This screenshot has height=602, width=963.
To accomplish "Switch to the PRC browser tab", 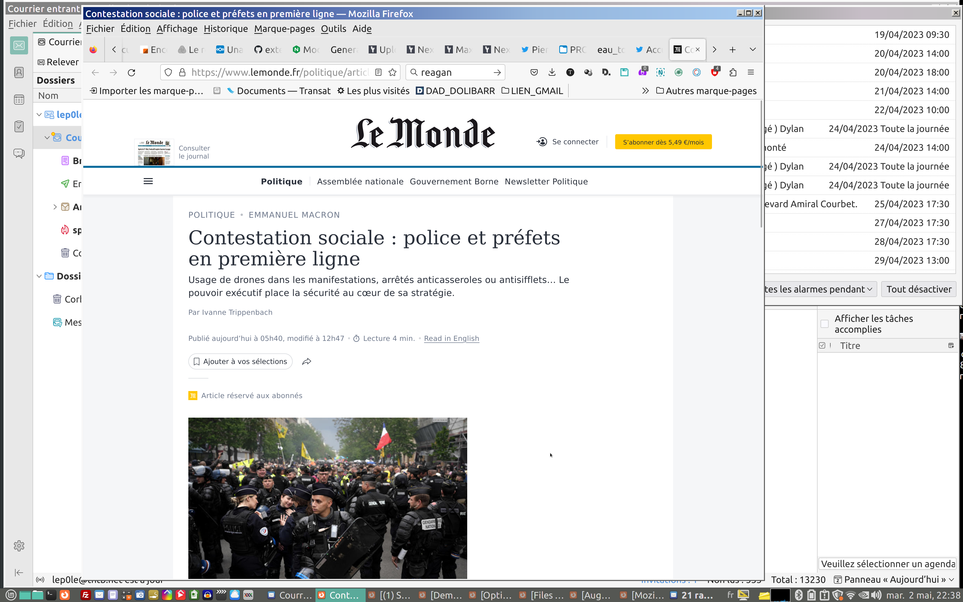I will point(573,50).
